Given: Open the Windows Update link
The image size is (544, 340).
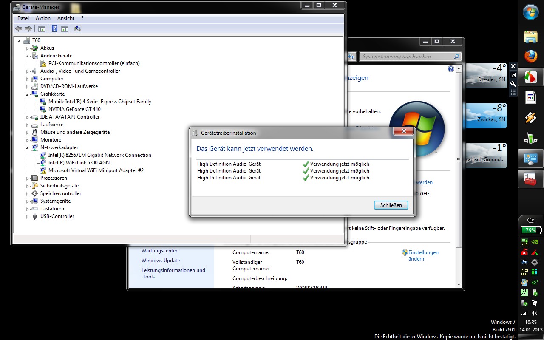Looking at the screenshot, I should point(161,261).
